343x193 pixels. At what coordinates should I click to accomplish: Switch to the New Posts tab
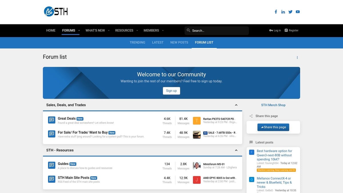point(179,42)
